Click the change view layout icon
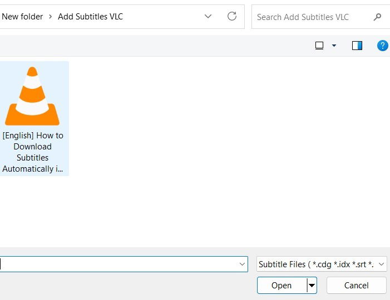The height and width of the screenshot is (300, 390). pos(319,46)
